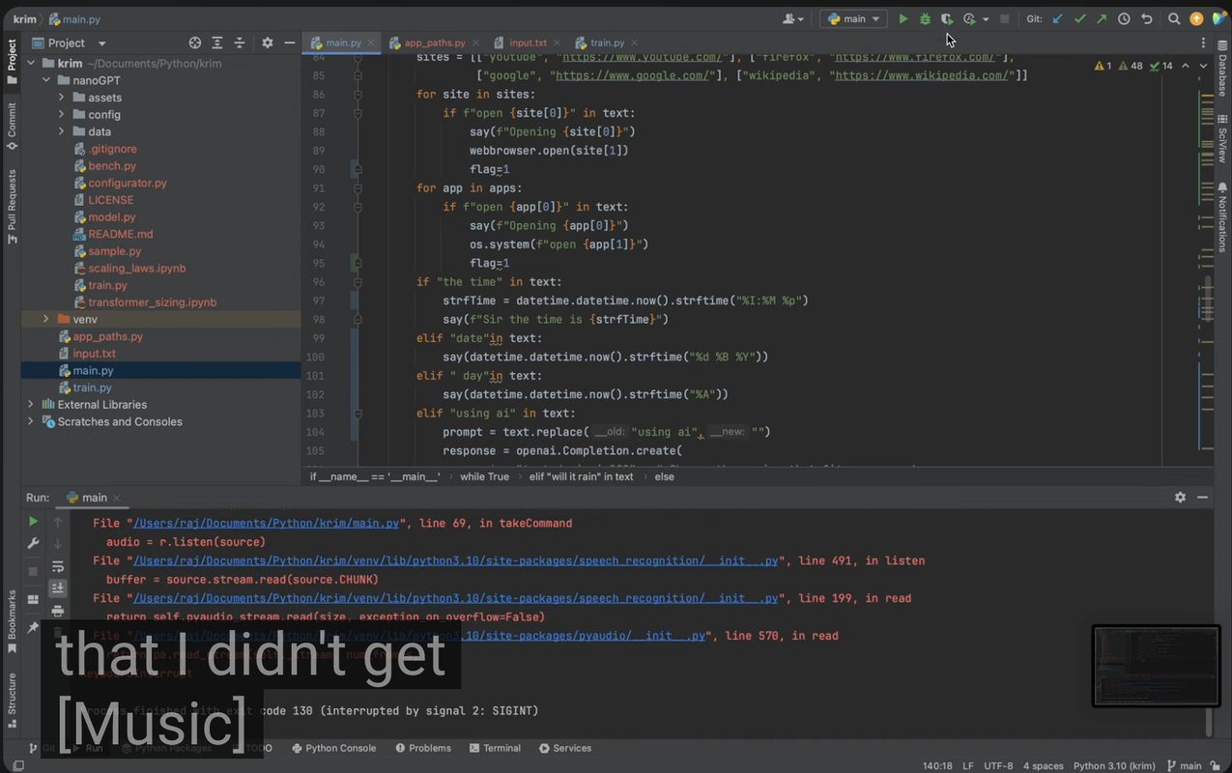Viewport: 1232px width, 773px height.
Task: Open speech_recognition line 491 traceback link
Action: pos(455,560)
